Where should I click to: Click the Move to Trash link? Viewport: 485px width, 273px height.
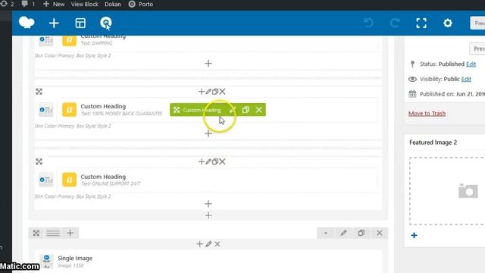click(x=427, y=113)
